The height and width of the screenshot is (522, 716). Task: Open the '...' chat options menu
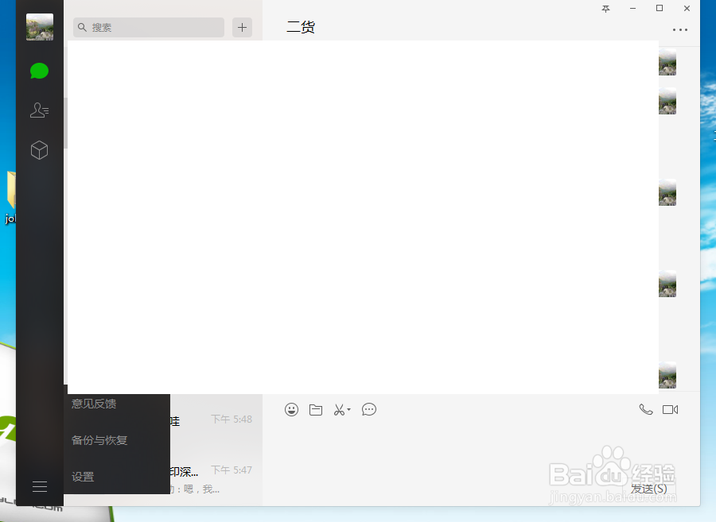[x=680, y=29]
